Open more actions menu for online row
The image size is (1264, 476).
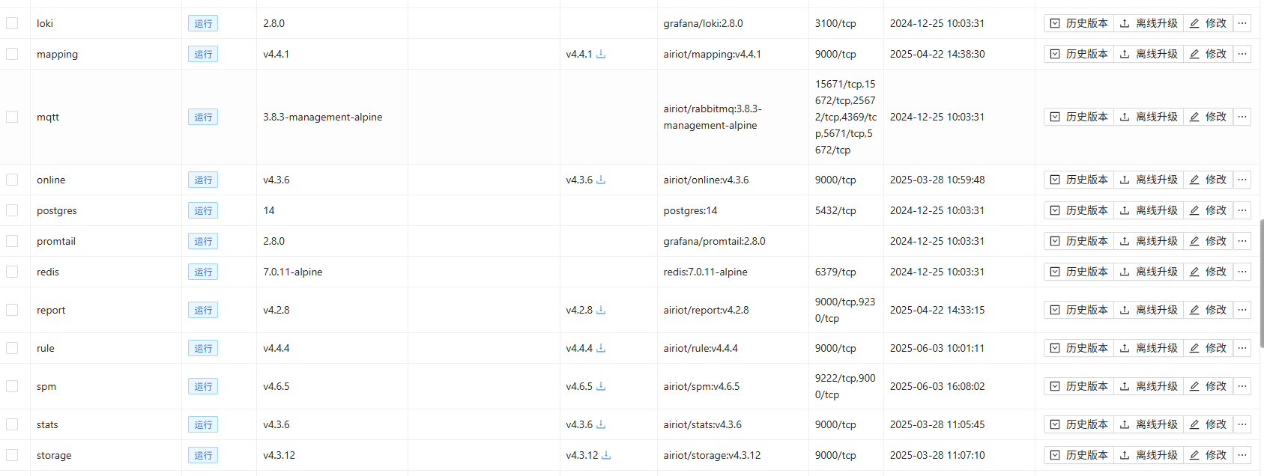pyautogui.click(x=1242, y=180)
